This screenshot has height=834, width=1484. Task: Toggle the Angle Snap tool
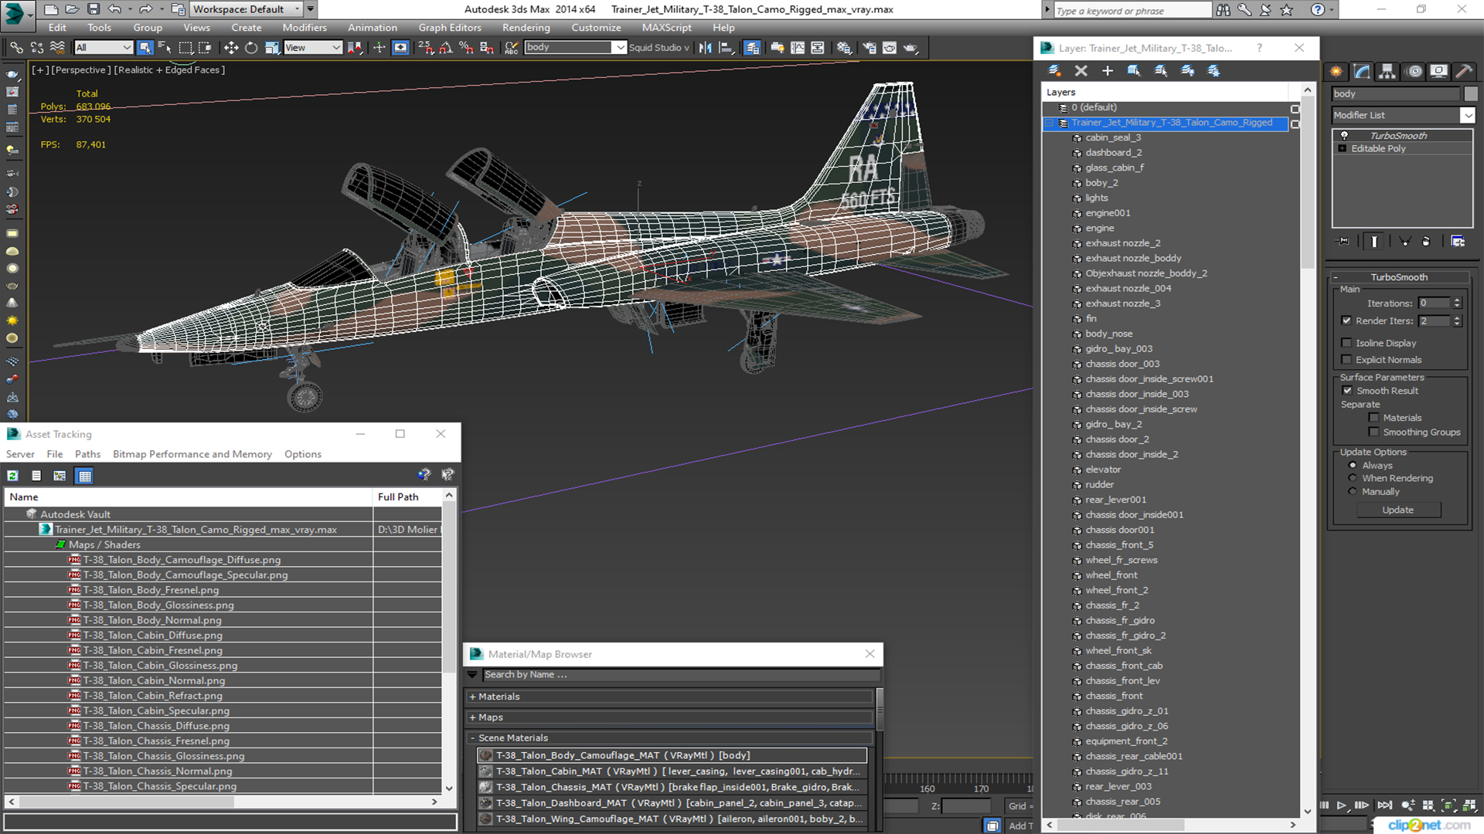click(446, 48)
